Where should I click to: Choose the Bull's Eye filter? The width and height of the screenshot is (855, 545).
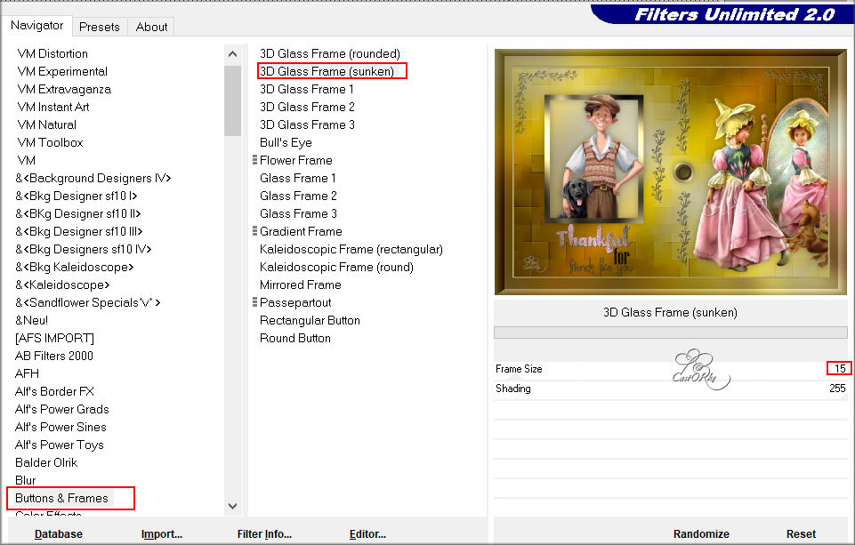point(286,143)
